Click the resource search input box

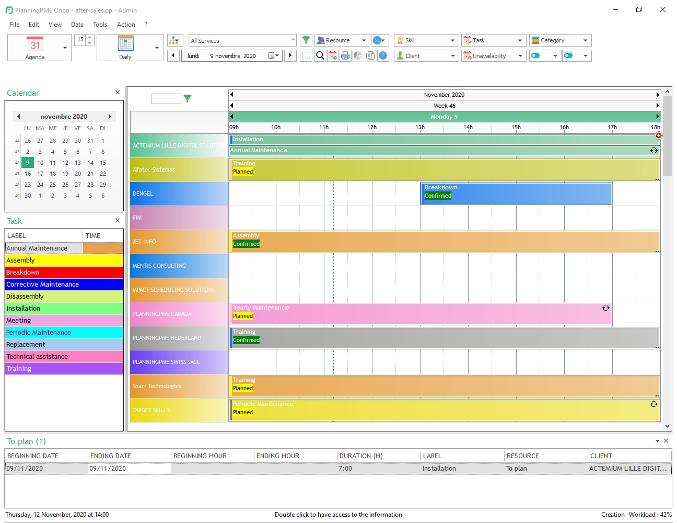(x=167, y=98)
